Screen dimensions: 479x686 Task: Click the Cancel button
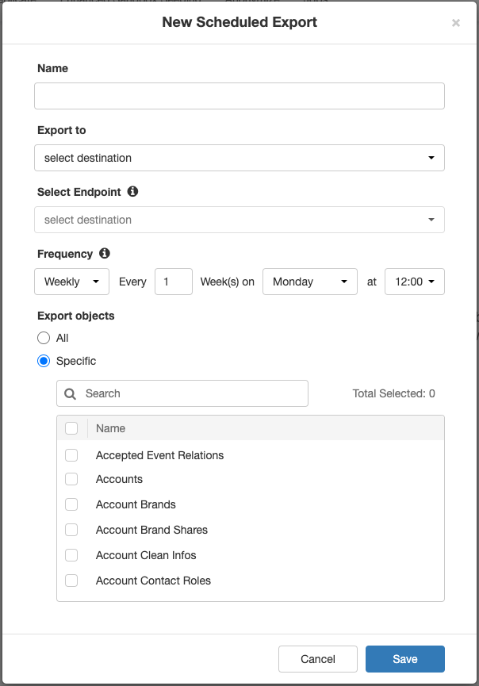(318, 659)
